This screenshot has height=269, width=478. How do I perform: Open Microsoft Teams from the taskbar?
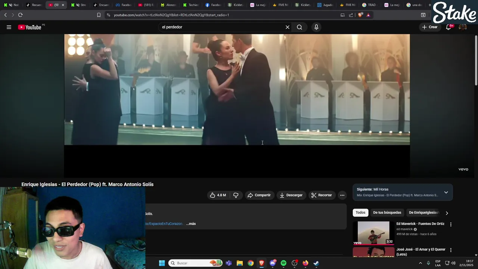pyautogui.click(x=229, y=263)
